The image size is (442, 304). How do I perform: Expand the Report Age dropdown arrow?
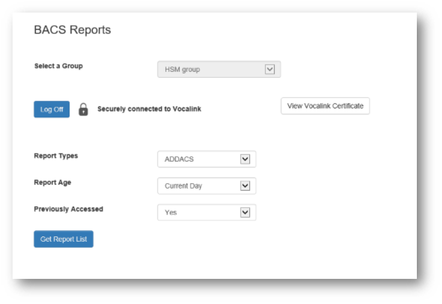(244, 186)
